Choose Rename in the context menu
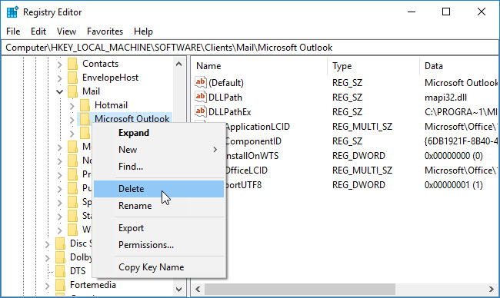Image resolution: width=500 pixels, height=298 pixels. tap(158, 206)
